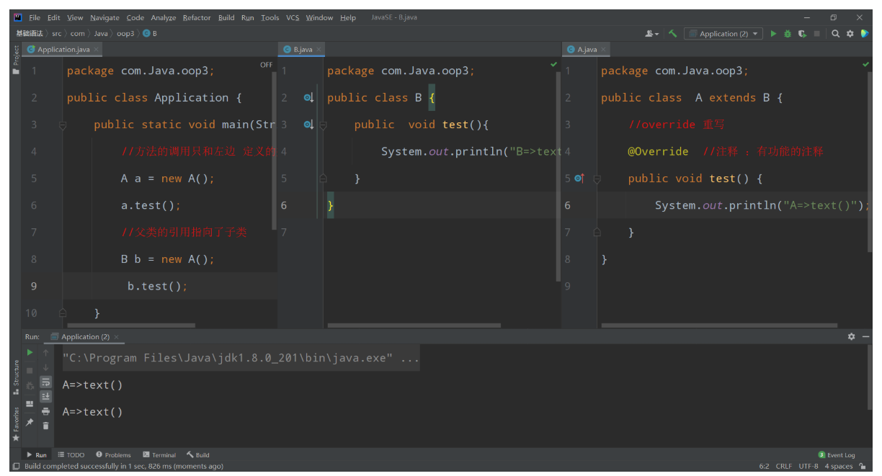The image size is (882, 476).
Task: Click the Run panel layout icon
Action: coord(30,404)
